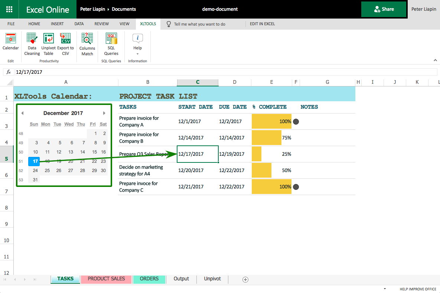Jump to the last sheet tab arrow

pyautogui.click(x=35, y=279)
